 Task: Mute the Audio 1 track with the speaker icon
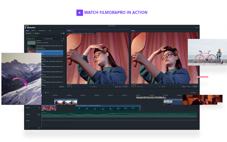click(x=38, y=114)
